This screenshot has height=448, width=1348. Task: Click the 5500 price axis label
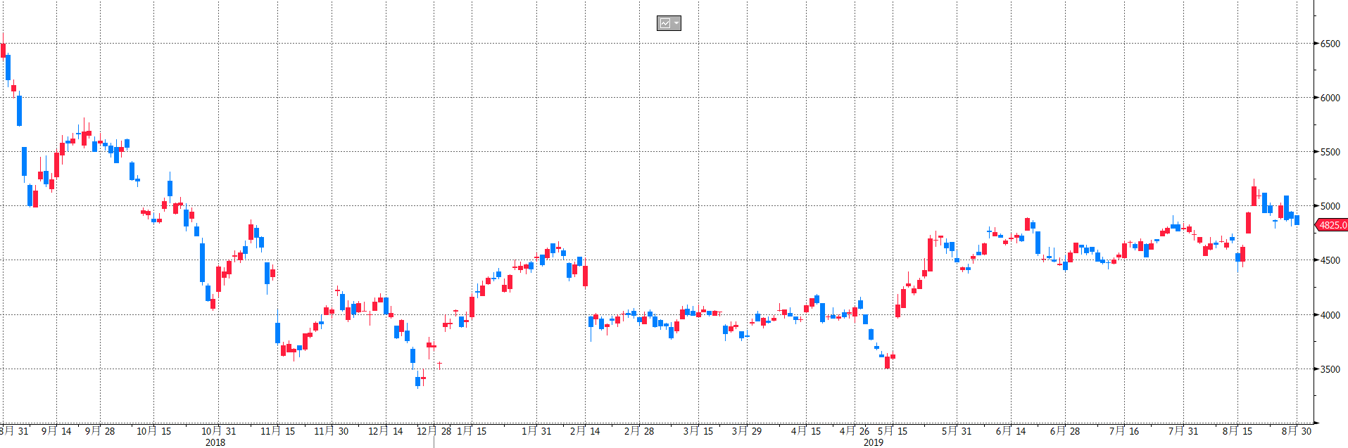(1330, 152)
